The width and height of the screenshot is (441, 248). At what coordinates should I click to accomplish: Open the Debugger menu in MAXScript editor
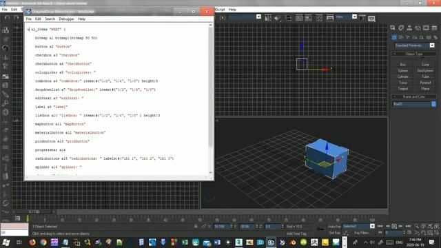click(x=66, y=19)
